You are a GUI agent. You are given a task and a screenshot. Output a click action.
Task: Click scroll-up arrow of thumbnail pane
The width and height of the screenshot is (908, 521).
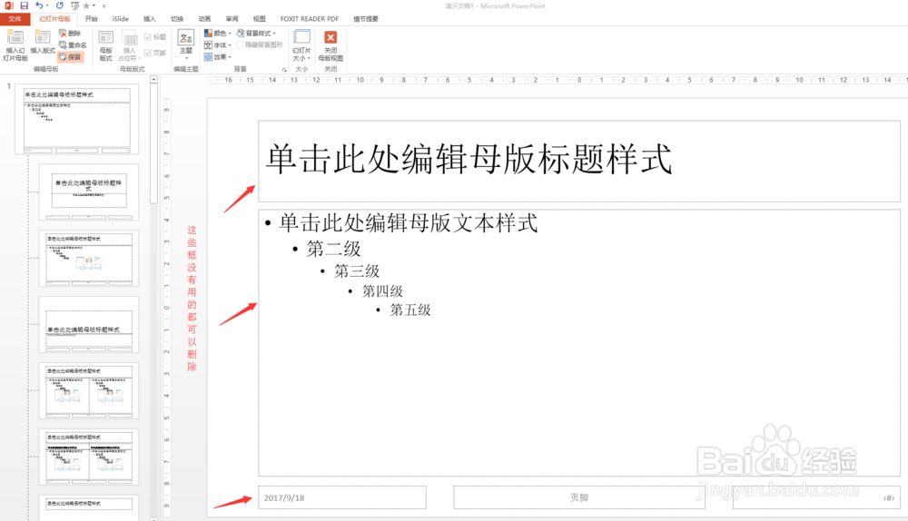153,79
